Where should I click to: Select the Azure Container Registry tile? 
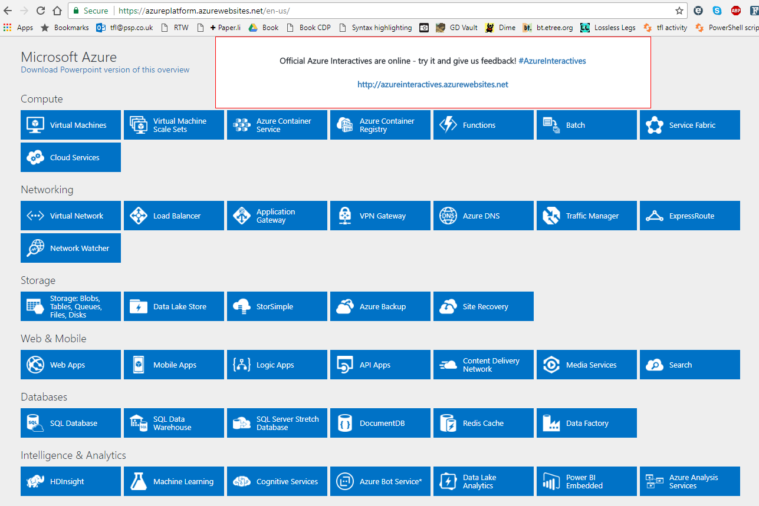coord(380,124)
